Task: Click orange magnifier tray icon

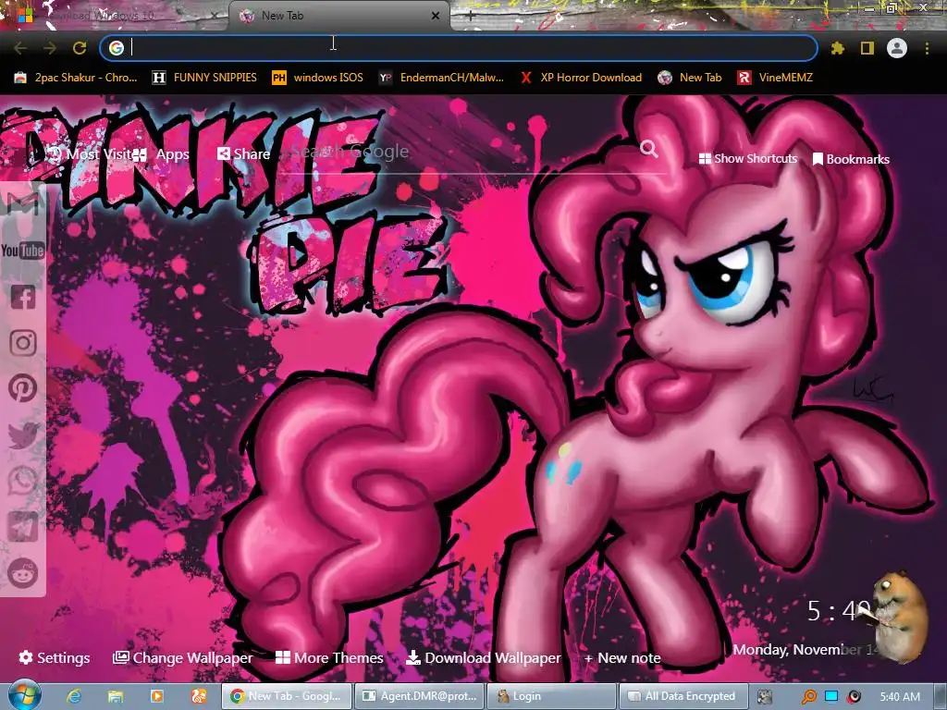Action: (x=808, y=697)
